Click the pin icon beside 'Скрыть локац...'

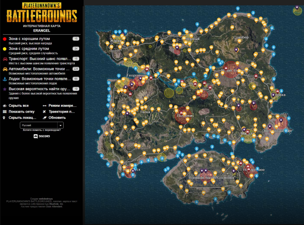click(x=4, y=118)
